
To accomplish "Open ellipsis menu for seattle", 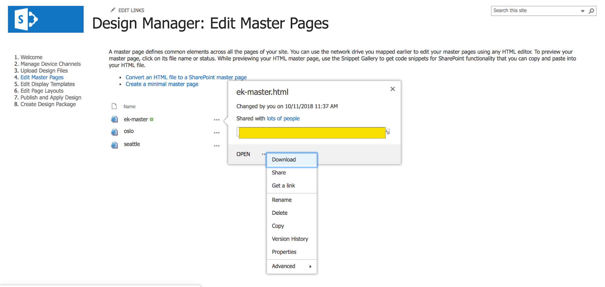I will tap(217, 146).
